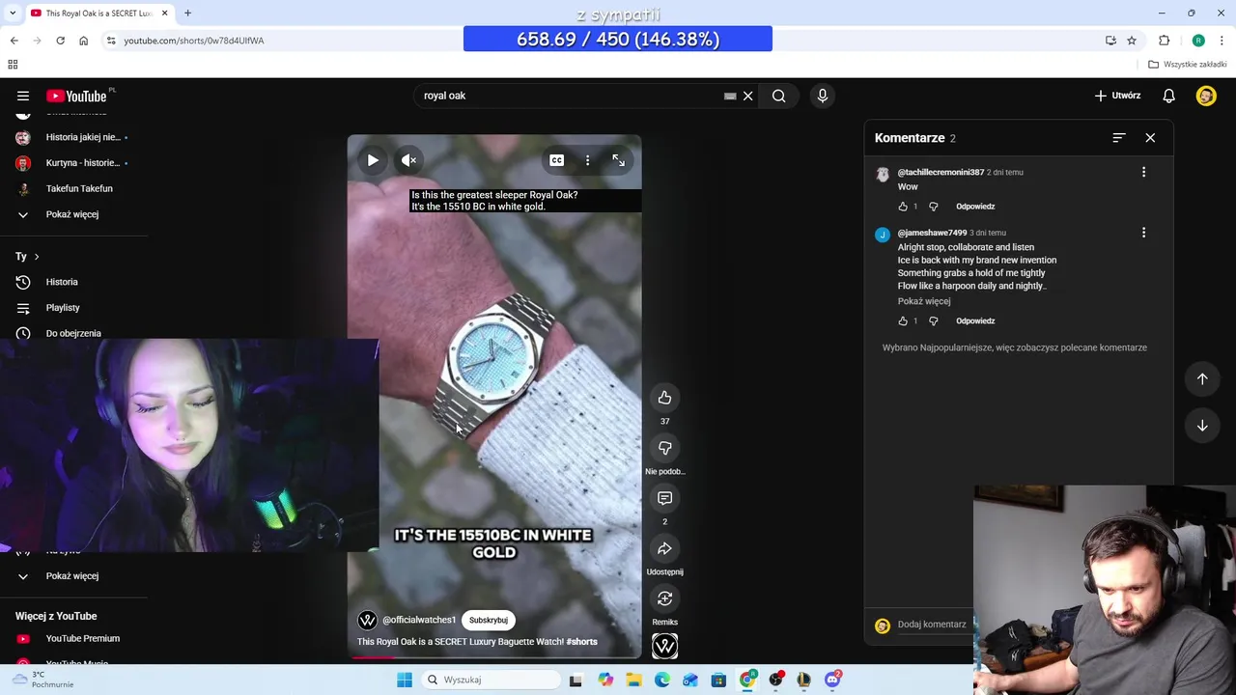
Task: Reload the page in the browser
Action: pyautogui.click(x=60, y=41)
